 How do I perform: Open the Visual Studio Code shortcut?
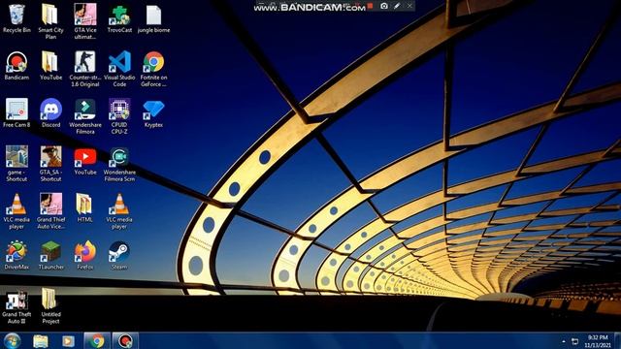tap(119, 69)
